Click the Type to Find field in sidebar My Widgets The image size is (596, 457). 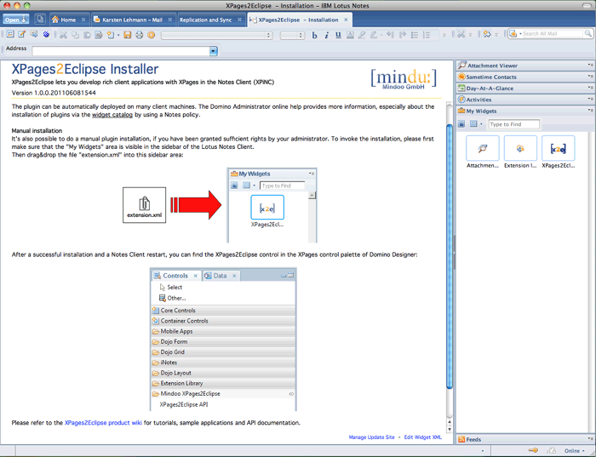coord(513,124)
